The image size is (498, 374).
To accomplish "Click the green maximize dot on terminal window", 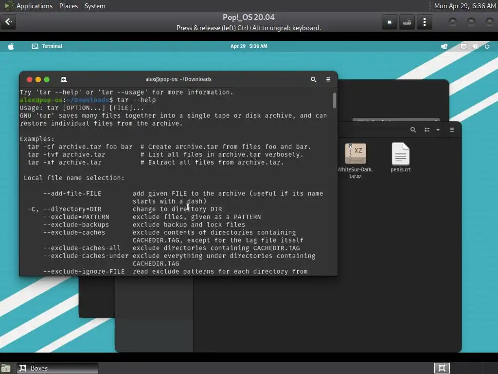I will [x=47, y=79].
